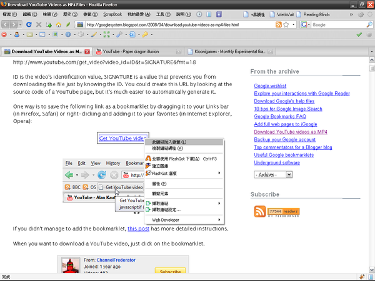Choose bookmark this link context menu item
Screen dimensions: 375x281
[184, 142]
